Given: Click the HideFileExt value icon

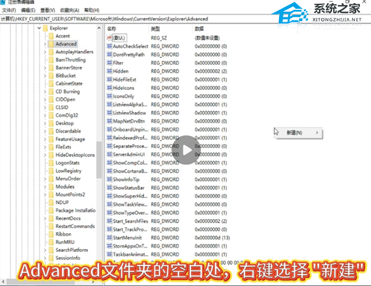Looking at the screenshot, I should coord(109,79).
